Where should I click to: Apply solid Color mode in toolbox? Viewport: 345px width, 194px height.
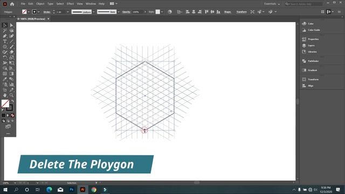point(3,115)
